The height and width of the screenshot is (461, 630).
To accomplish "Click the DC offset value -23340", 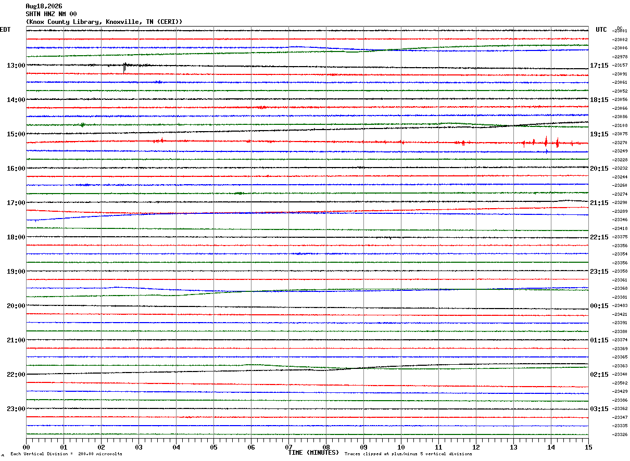I will tap(620, 374).
